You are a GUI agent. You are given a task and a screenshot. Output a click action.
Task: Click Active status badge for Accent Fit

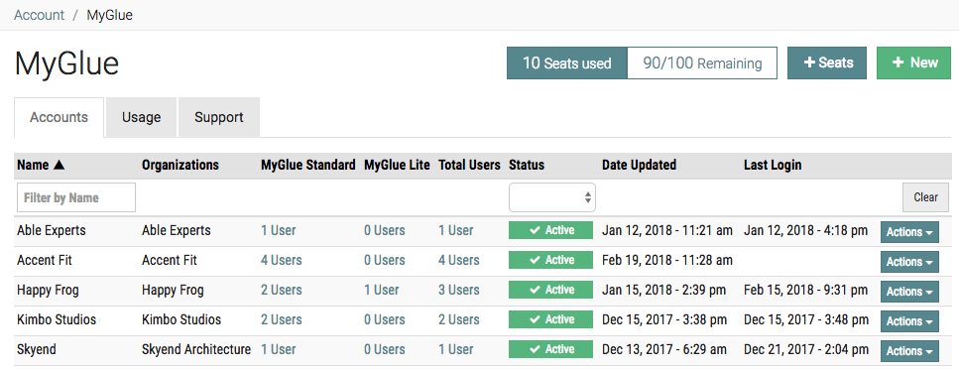(x=551, y=260)
